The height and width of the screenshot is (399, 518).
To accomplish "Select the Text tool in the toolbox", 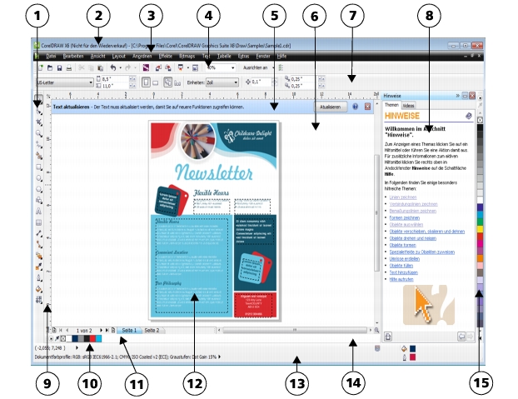I will [39, 212].
